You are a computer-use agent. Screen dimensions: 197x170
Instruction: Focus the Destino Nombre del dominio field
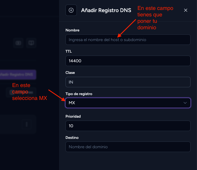(x=128, y=147)
